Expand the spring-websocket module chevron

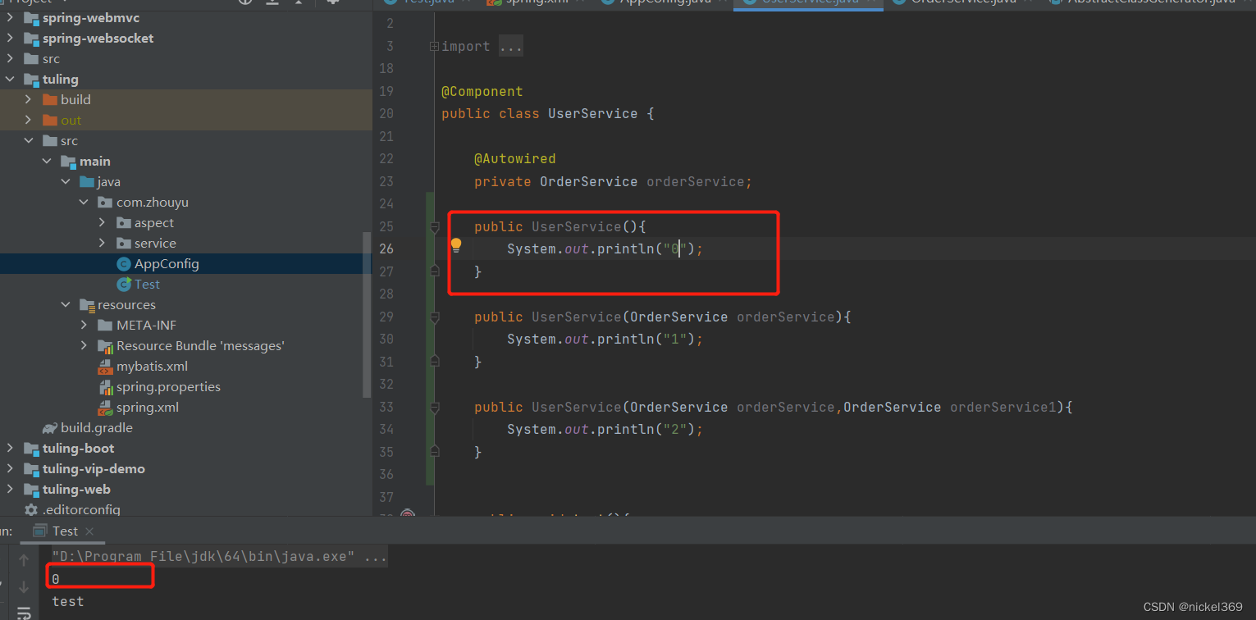10,39
